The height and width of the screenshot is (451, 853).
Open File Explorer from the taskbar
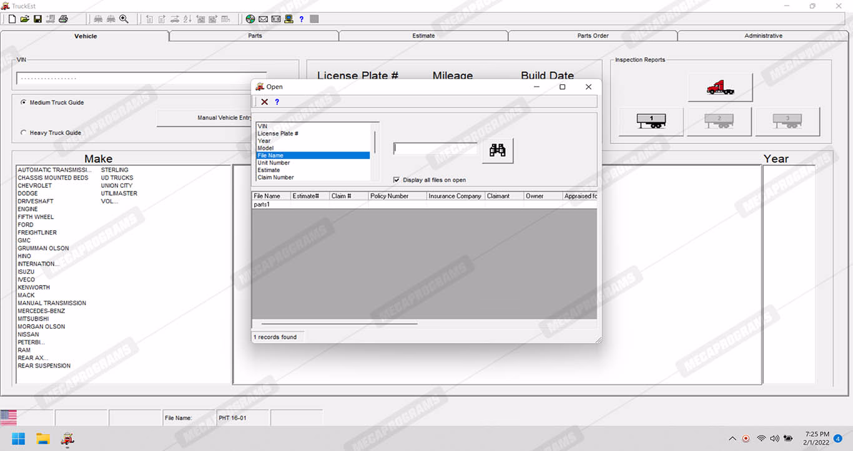click(42, 439)
